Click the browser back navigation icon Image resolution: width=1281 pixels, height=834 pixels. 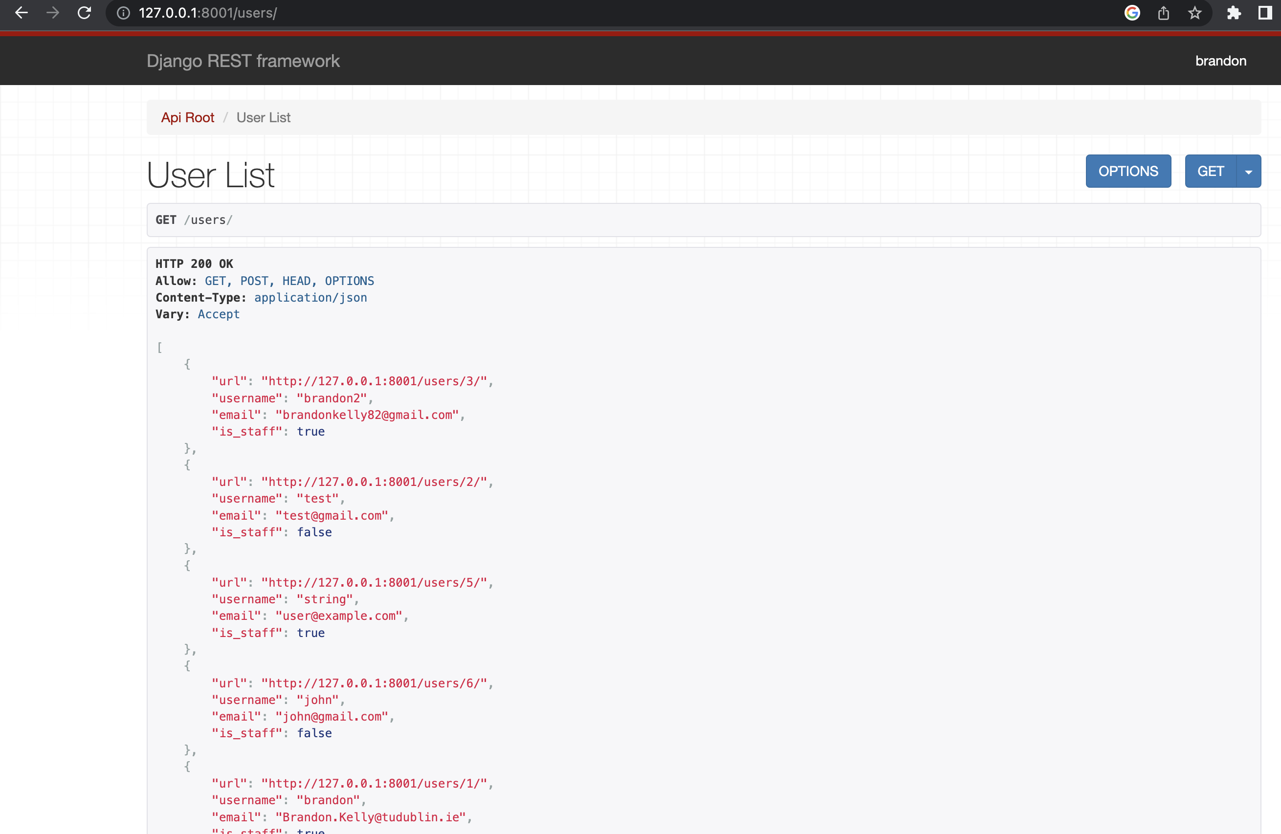tap(21, 13)
